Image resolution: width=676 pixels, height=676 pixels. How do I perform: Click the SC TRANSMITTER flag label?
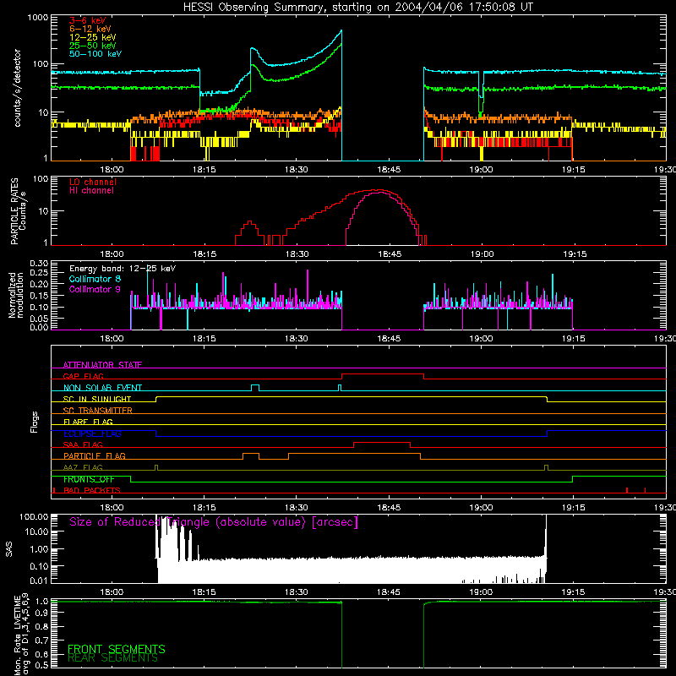click(98, 411)
